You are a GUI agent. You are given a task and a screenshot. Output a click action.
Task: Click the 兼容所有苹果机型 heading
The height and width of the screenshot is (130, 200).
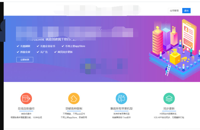point(121,108)
